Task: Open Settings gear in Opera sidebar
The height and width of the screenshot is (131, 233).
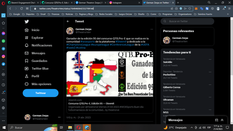Action: coord(3,108)
